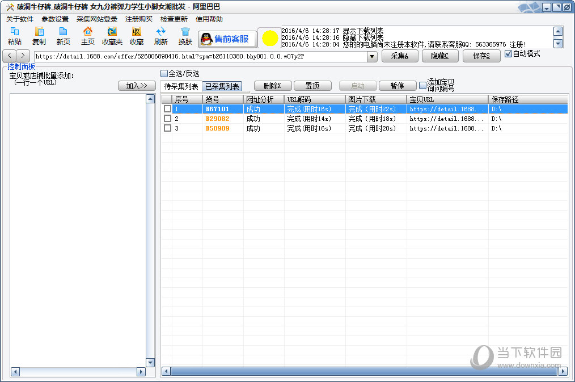This screenshot has height=382, width=575.
Task: Click the table horizontal scrollbar thumb
Action: click(364, 371)
